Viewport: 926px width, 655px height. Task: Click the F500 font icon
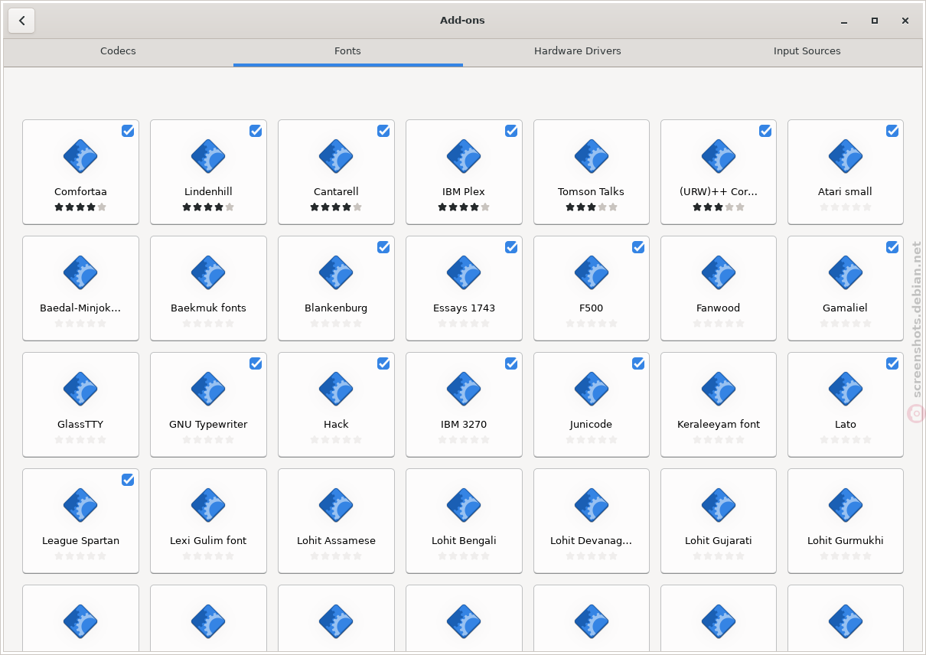(592, 273)
